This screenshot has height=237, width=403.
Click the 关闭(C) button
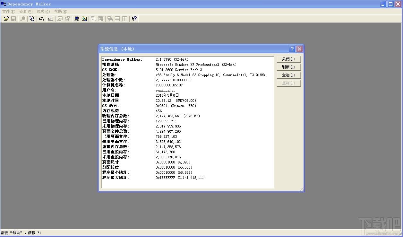click(289, 59)
